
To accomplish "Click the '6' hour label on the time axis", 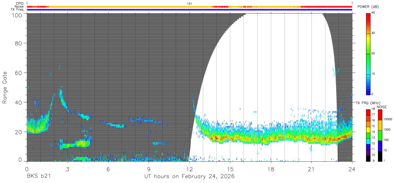I will [108, 169].
